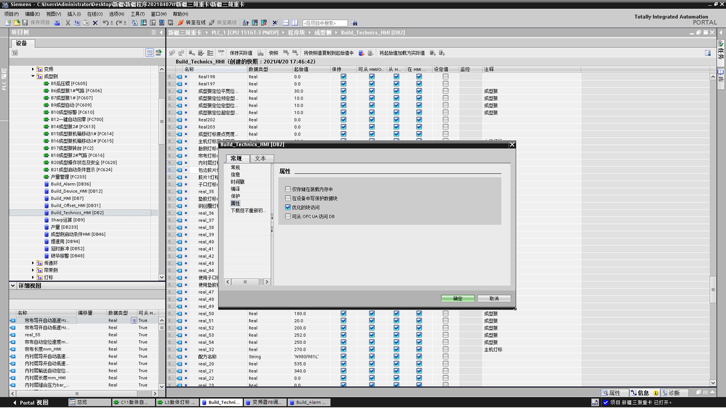Click the 取消 button in dialog
The image size is (726, 408).
click(494, 299)
